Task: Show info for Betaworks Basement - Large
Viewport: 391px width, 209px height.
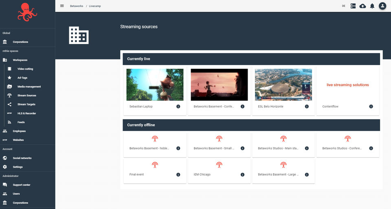Action: [307, 175]
